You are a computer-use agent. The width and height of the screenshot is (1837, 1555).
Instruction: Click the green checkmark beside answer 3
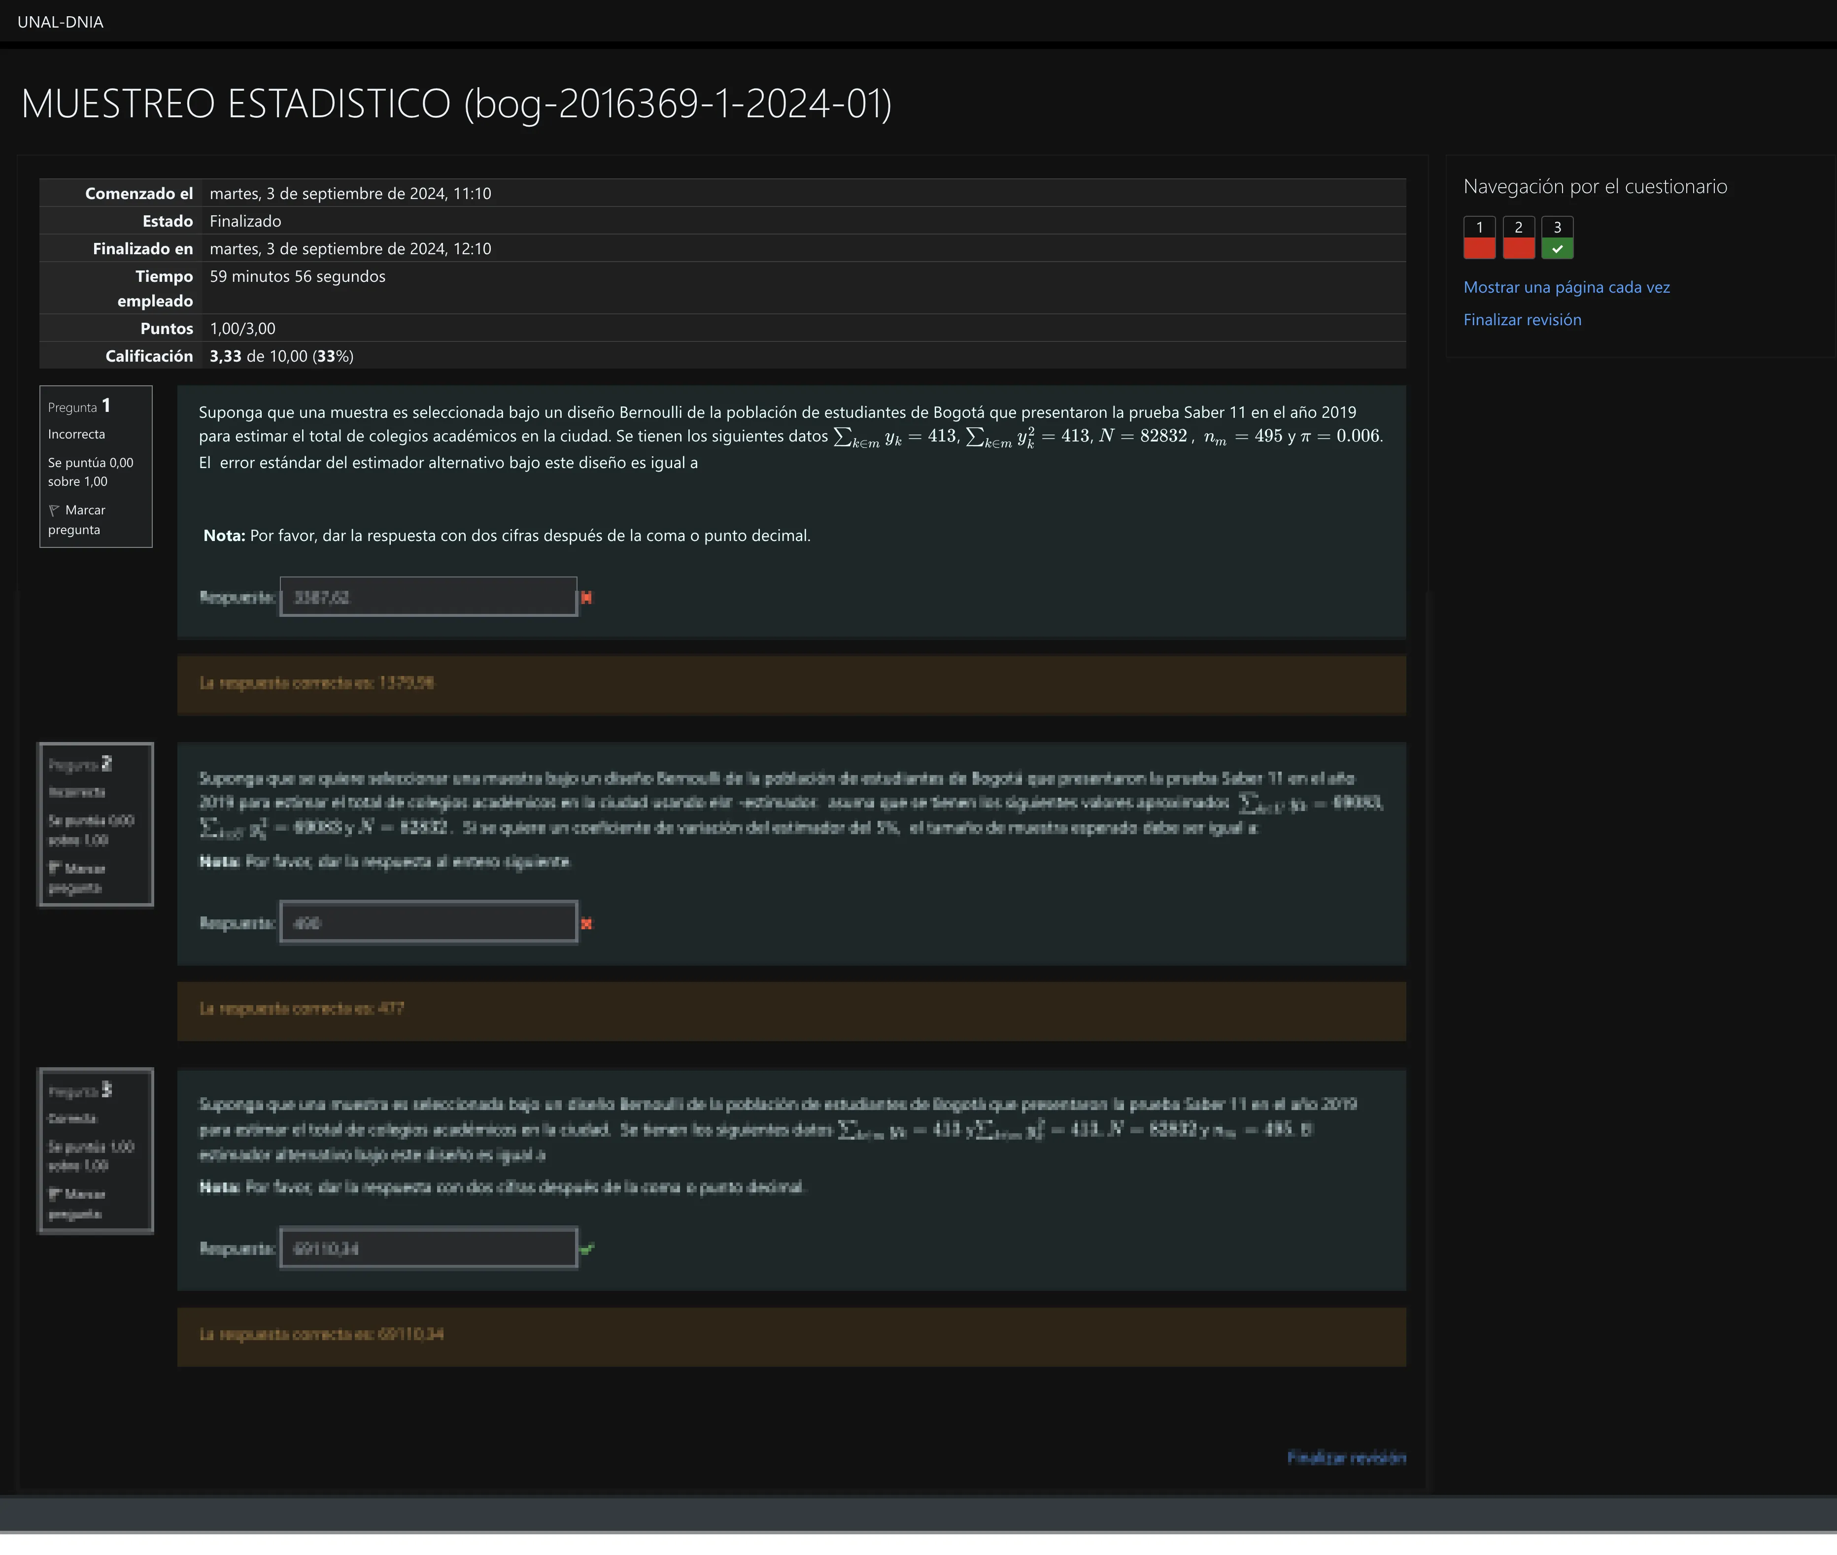point(587,1248)
